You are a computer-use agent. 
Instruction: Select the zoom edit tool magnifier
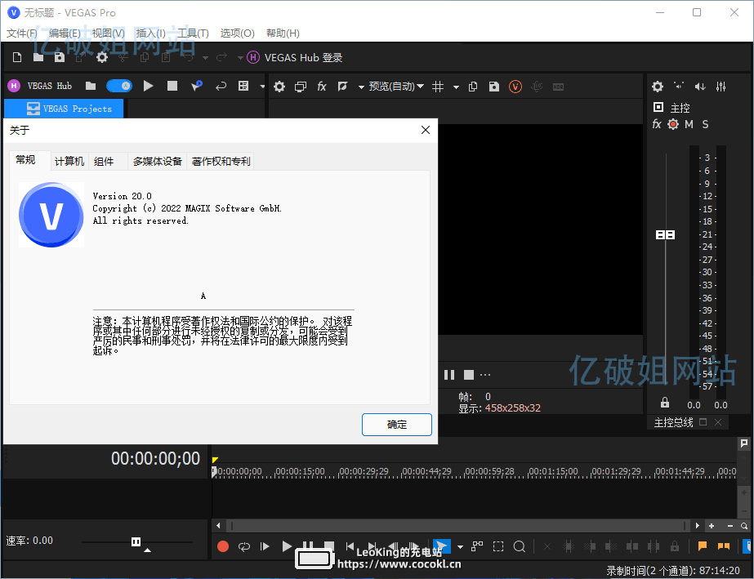click(x=520, y=546)
